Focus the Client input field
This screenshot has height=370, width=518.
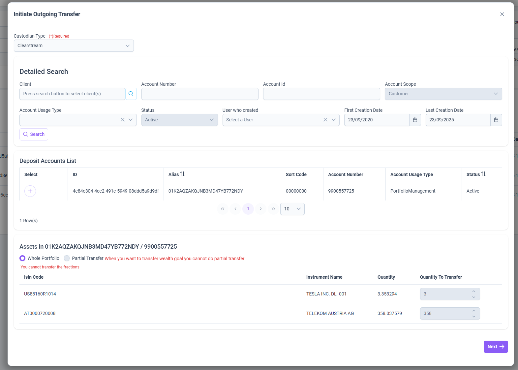72,94
